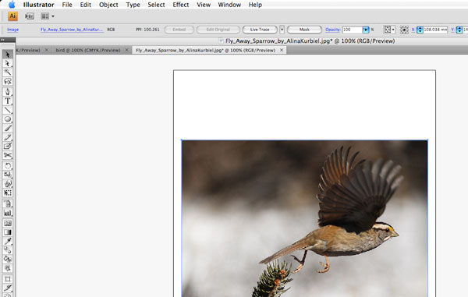The image size is (468, 297).
Task: Open the Effect menu
Action: point(181,5)
